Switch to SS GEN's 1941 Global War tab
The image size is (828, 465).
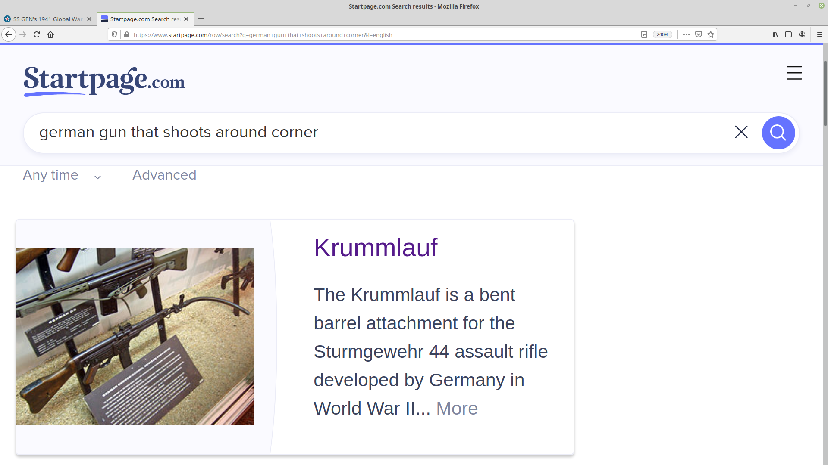47,19
